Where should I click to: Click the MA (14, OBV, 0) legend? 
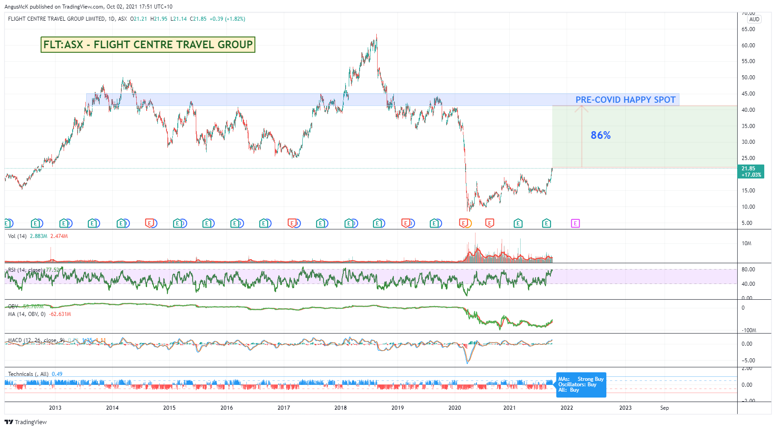[27, 314]
